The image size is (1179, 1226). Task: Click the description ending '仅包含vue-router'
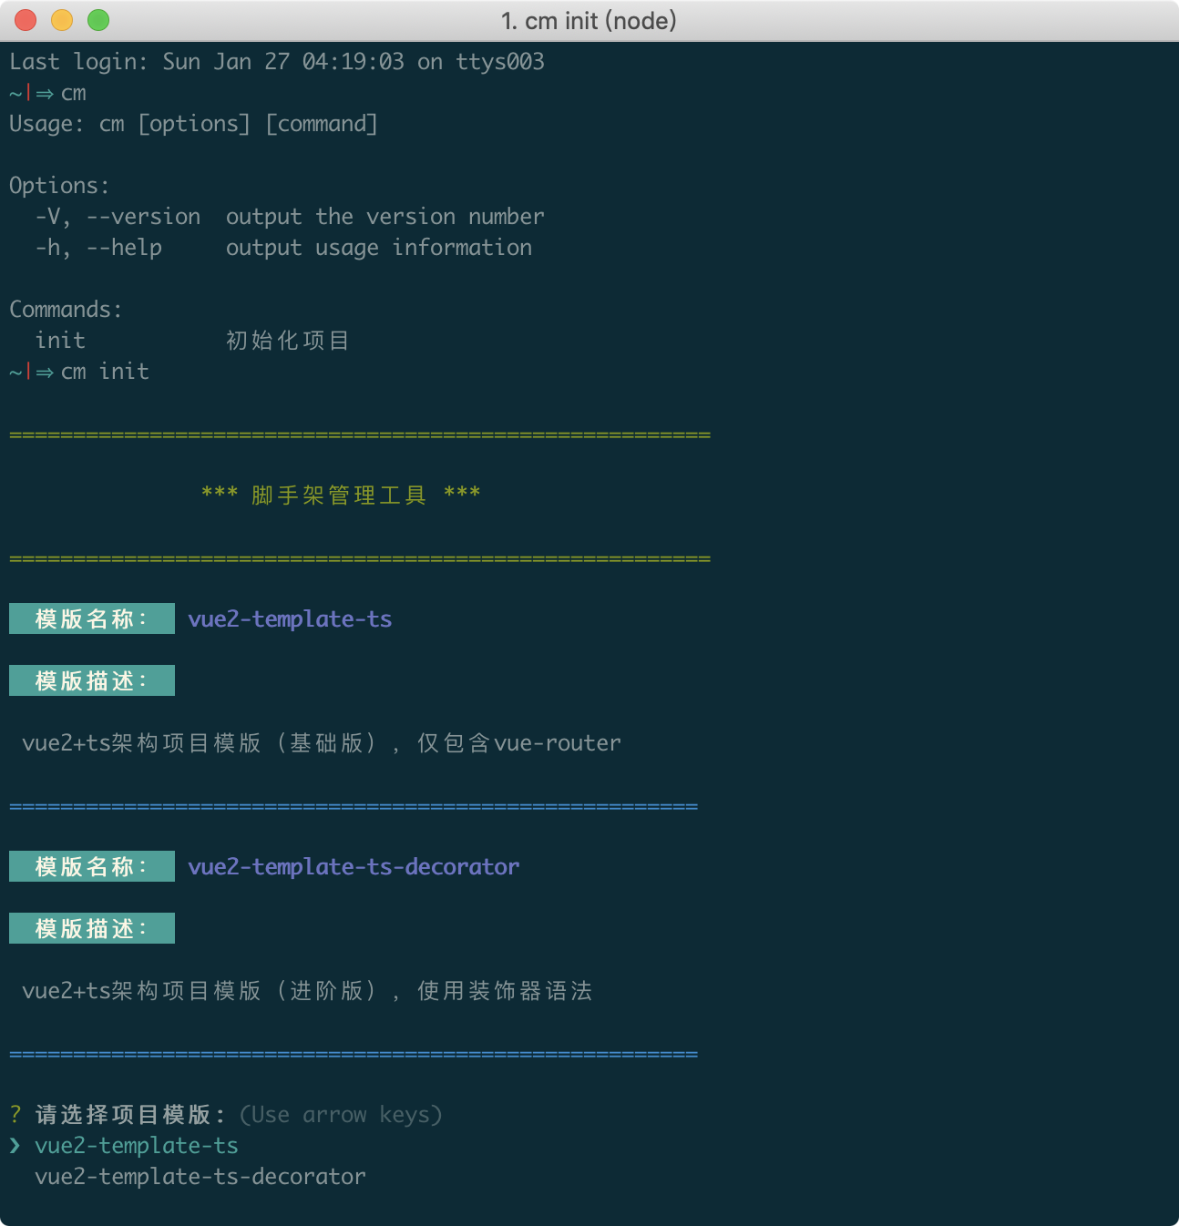tap(322, 743)
